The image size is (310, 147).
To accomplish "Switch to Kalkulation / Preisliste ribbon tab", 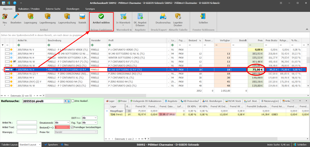I will pyautogui.click(x=29, y=9).
